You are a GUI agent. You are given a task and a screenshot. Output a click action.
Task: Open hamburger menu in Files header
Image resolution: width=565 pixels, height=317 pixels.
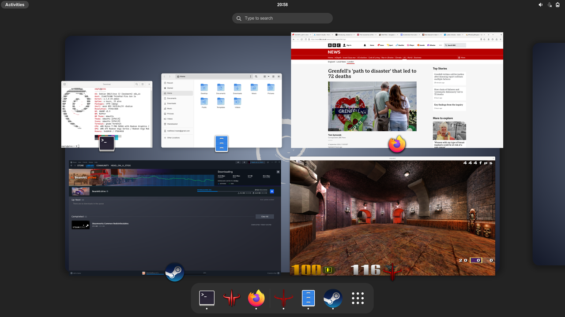(x=273, y=77)
